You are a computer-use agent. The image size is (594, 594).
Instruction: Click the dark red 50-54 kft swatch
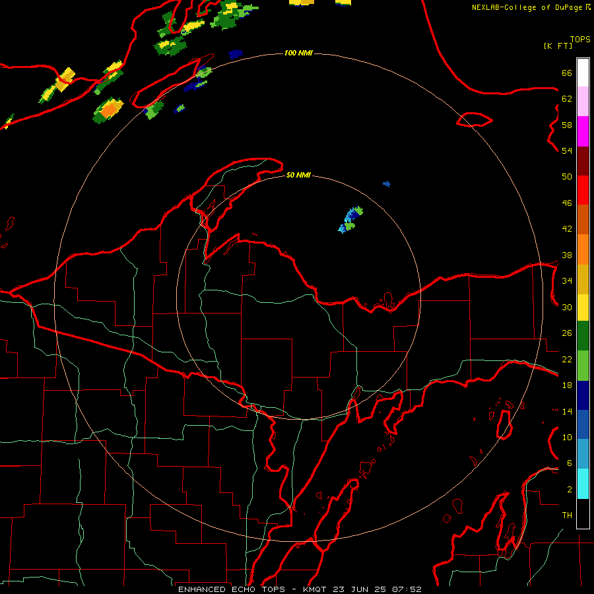tap(583, 161)
